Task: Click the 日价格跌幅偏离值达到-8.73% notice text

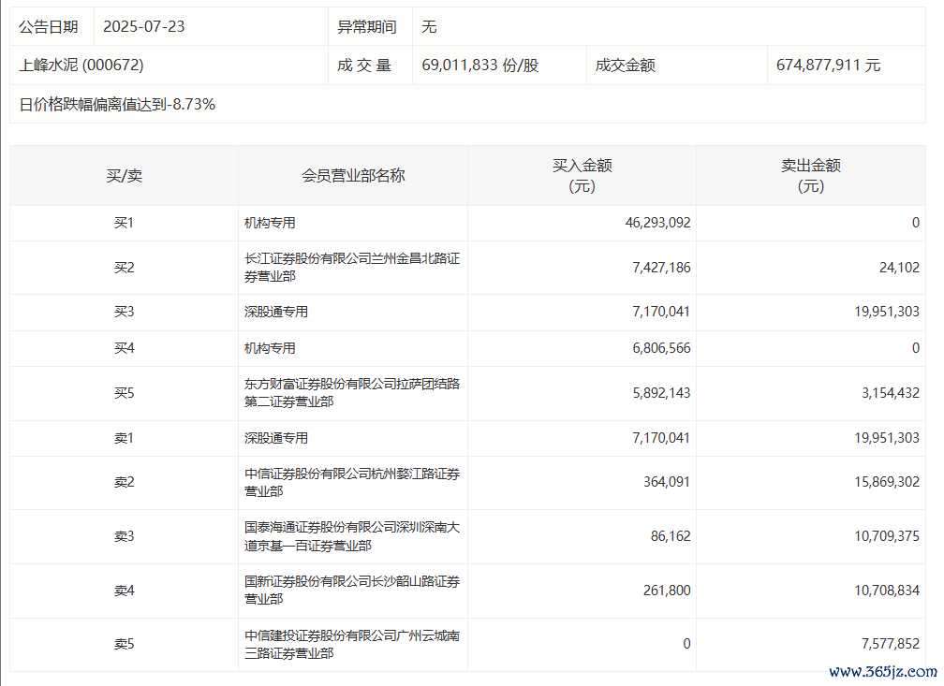Action: 117,105
